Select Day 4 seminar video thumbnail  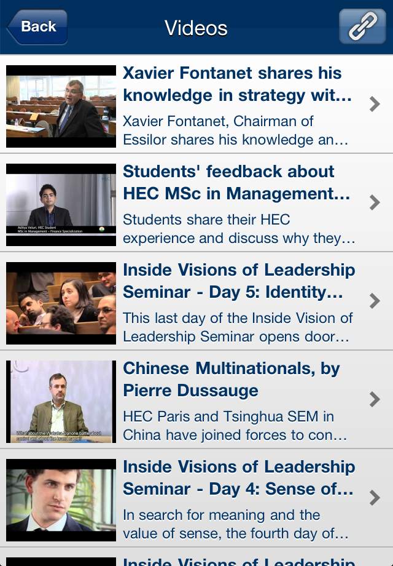tap(61, 500)
